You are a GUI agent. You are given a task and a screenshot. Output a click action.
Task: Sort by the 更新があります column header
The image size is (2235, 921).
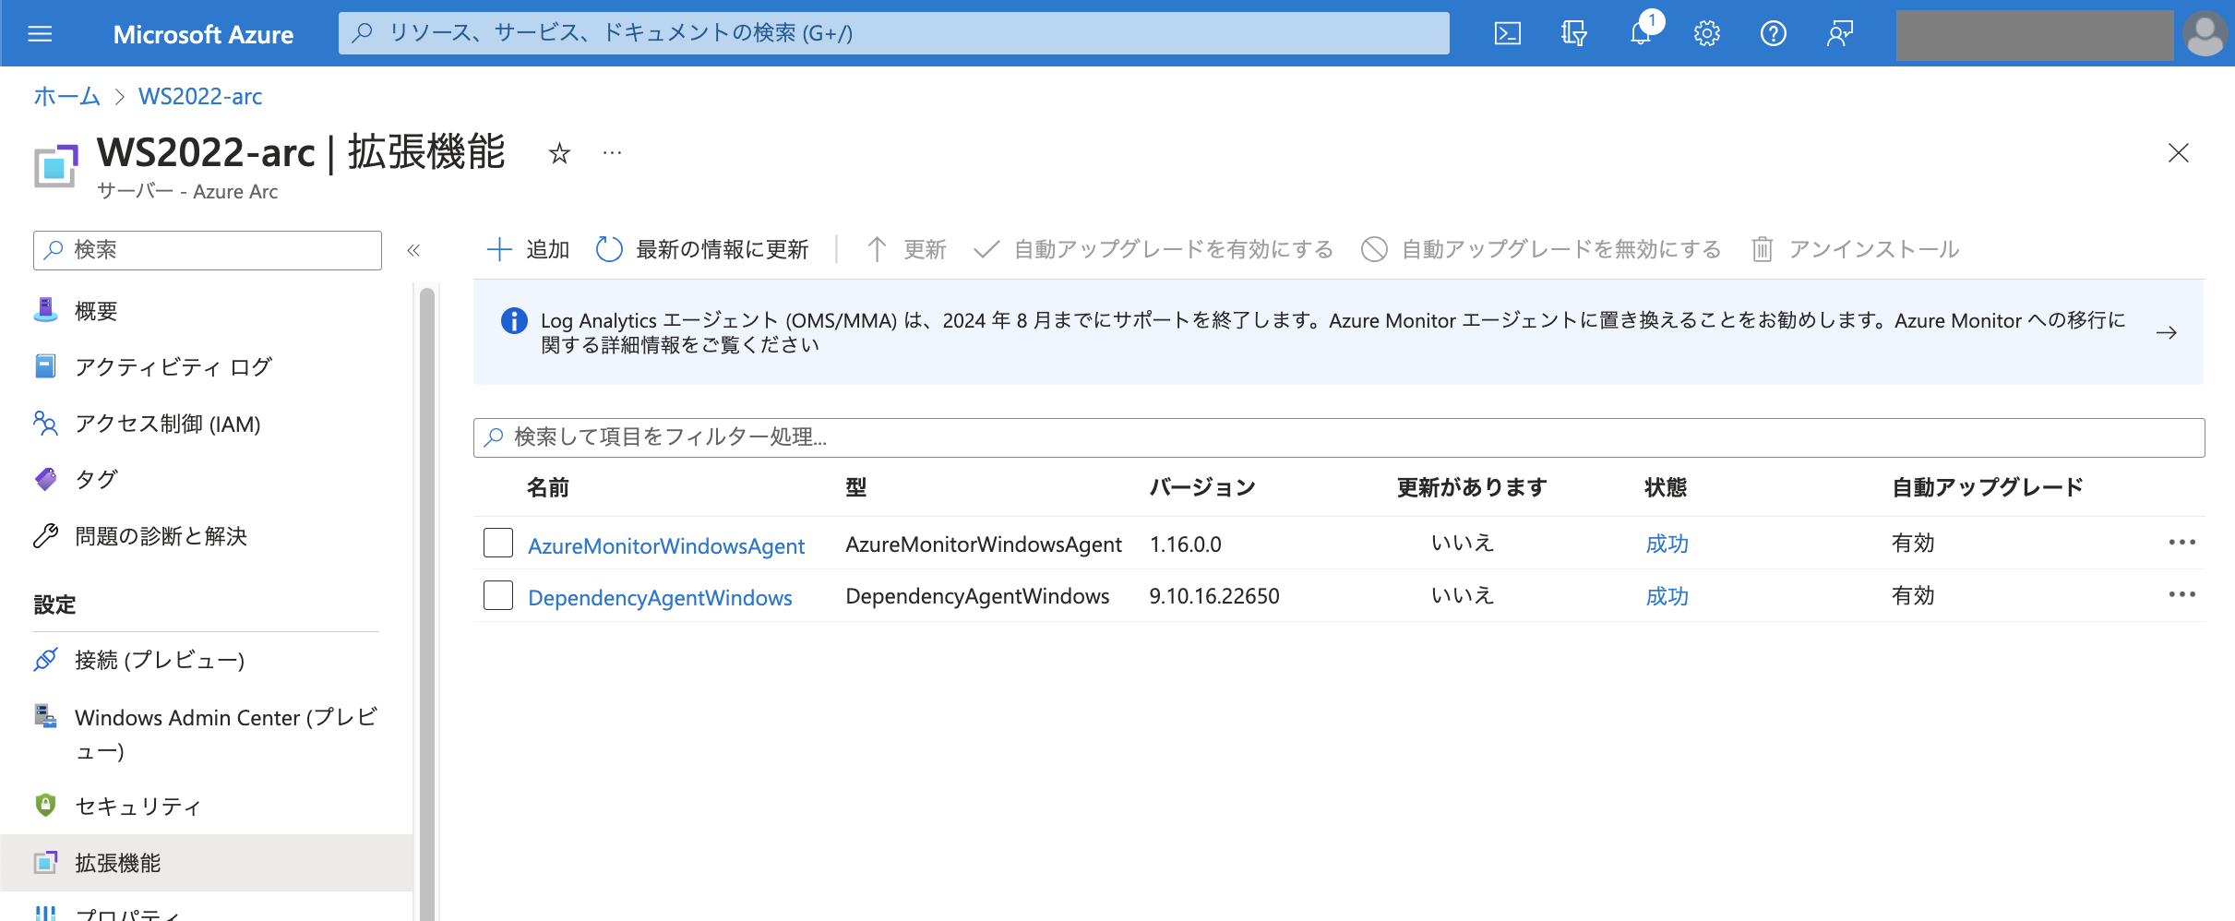click(x=1472, y=487)
